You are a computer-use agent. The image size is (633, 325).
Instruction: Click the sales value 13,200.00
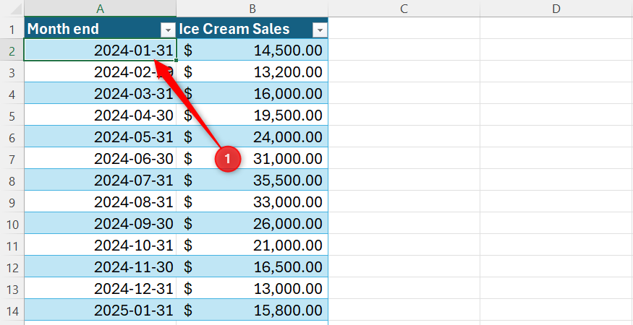coord(288,72)
